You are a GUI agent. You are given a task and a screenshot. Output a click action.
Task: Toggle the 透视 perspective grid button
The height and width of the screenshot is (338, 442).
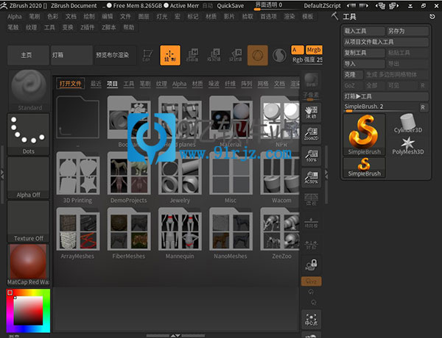pos(311,200)
